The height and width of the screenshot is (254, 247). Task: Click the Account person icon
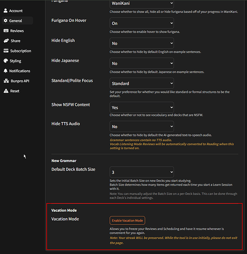coord(6,11)
